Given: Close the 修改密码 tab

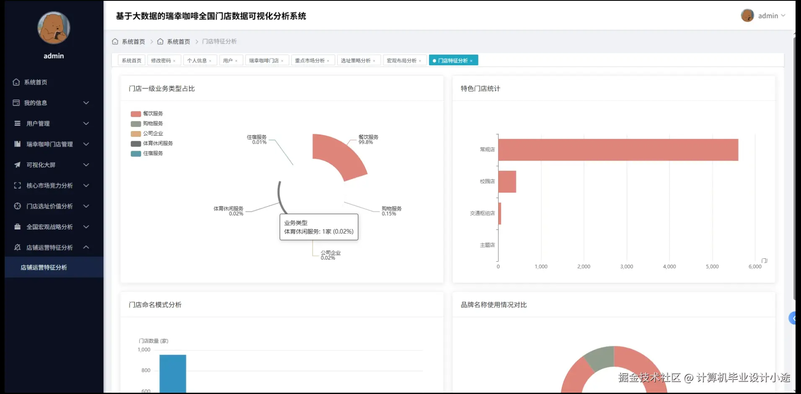Looking at the screenshot, I should pyautogui.click(x=174, y=61).
